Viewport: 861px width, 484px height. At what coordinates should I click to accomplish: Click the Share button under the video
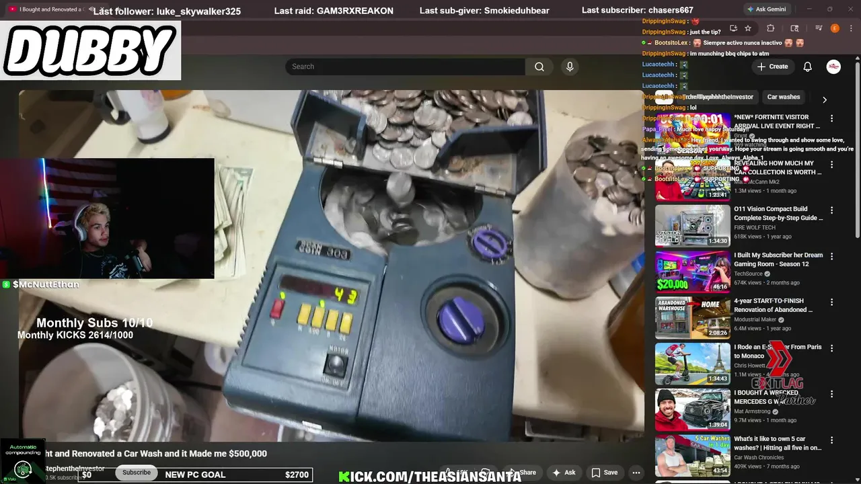[x=523, y=473]
